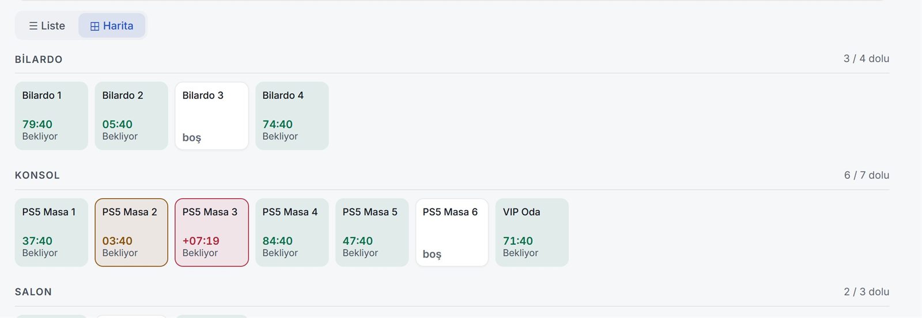Screen dimensions: 922x318
Task: Click the list icon beside Liste
Action: tap(33, 26)
